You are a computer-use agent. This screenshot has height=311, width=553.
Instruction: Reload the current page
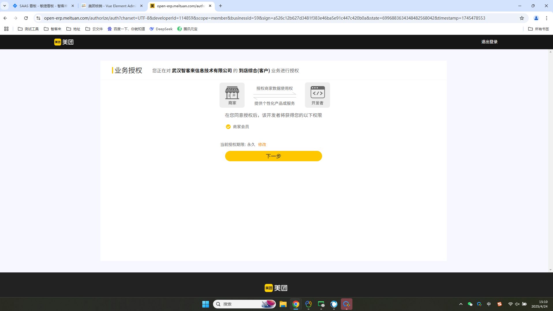click(x=26, y=18)
